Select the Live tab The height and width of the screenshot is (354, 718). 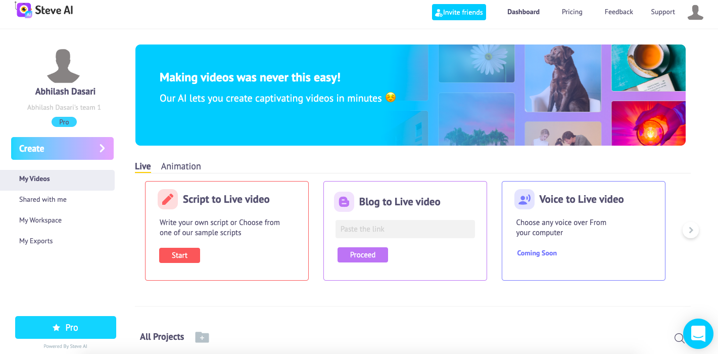pyautogui.click(x=142, y=166)
